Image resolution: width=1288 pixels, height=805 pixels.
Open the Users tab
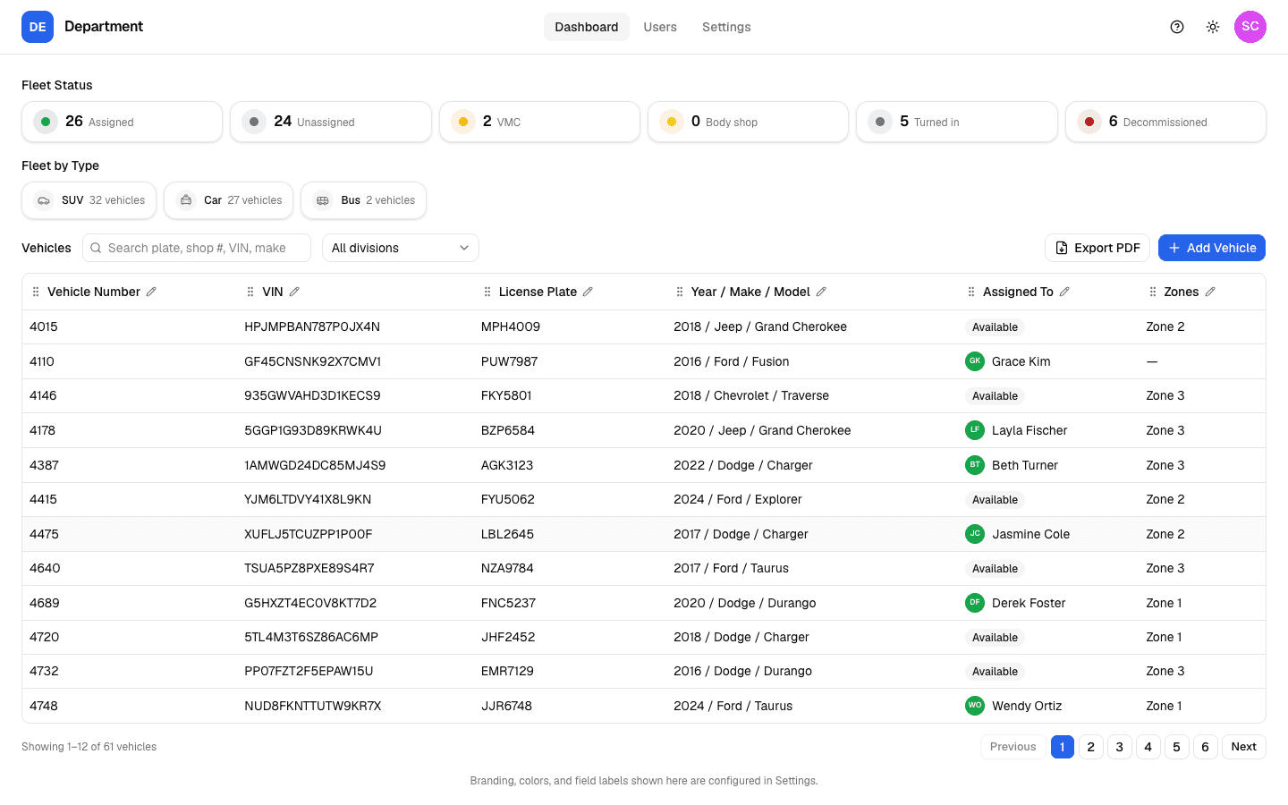point(660,27)
